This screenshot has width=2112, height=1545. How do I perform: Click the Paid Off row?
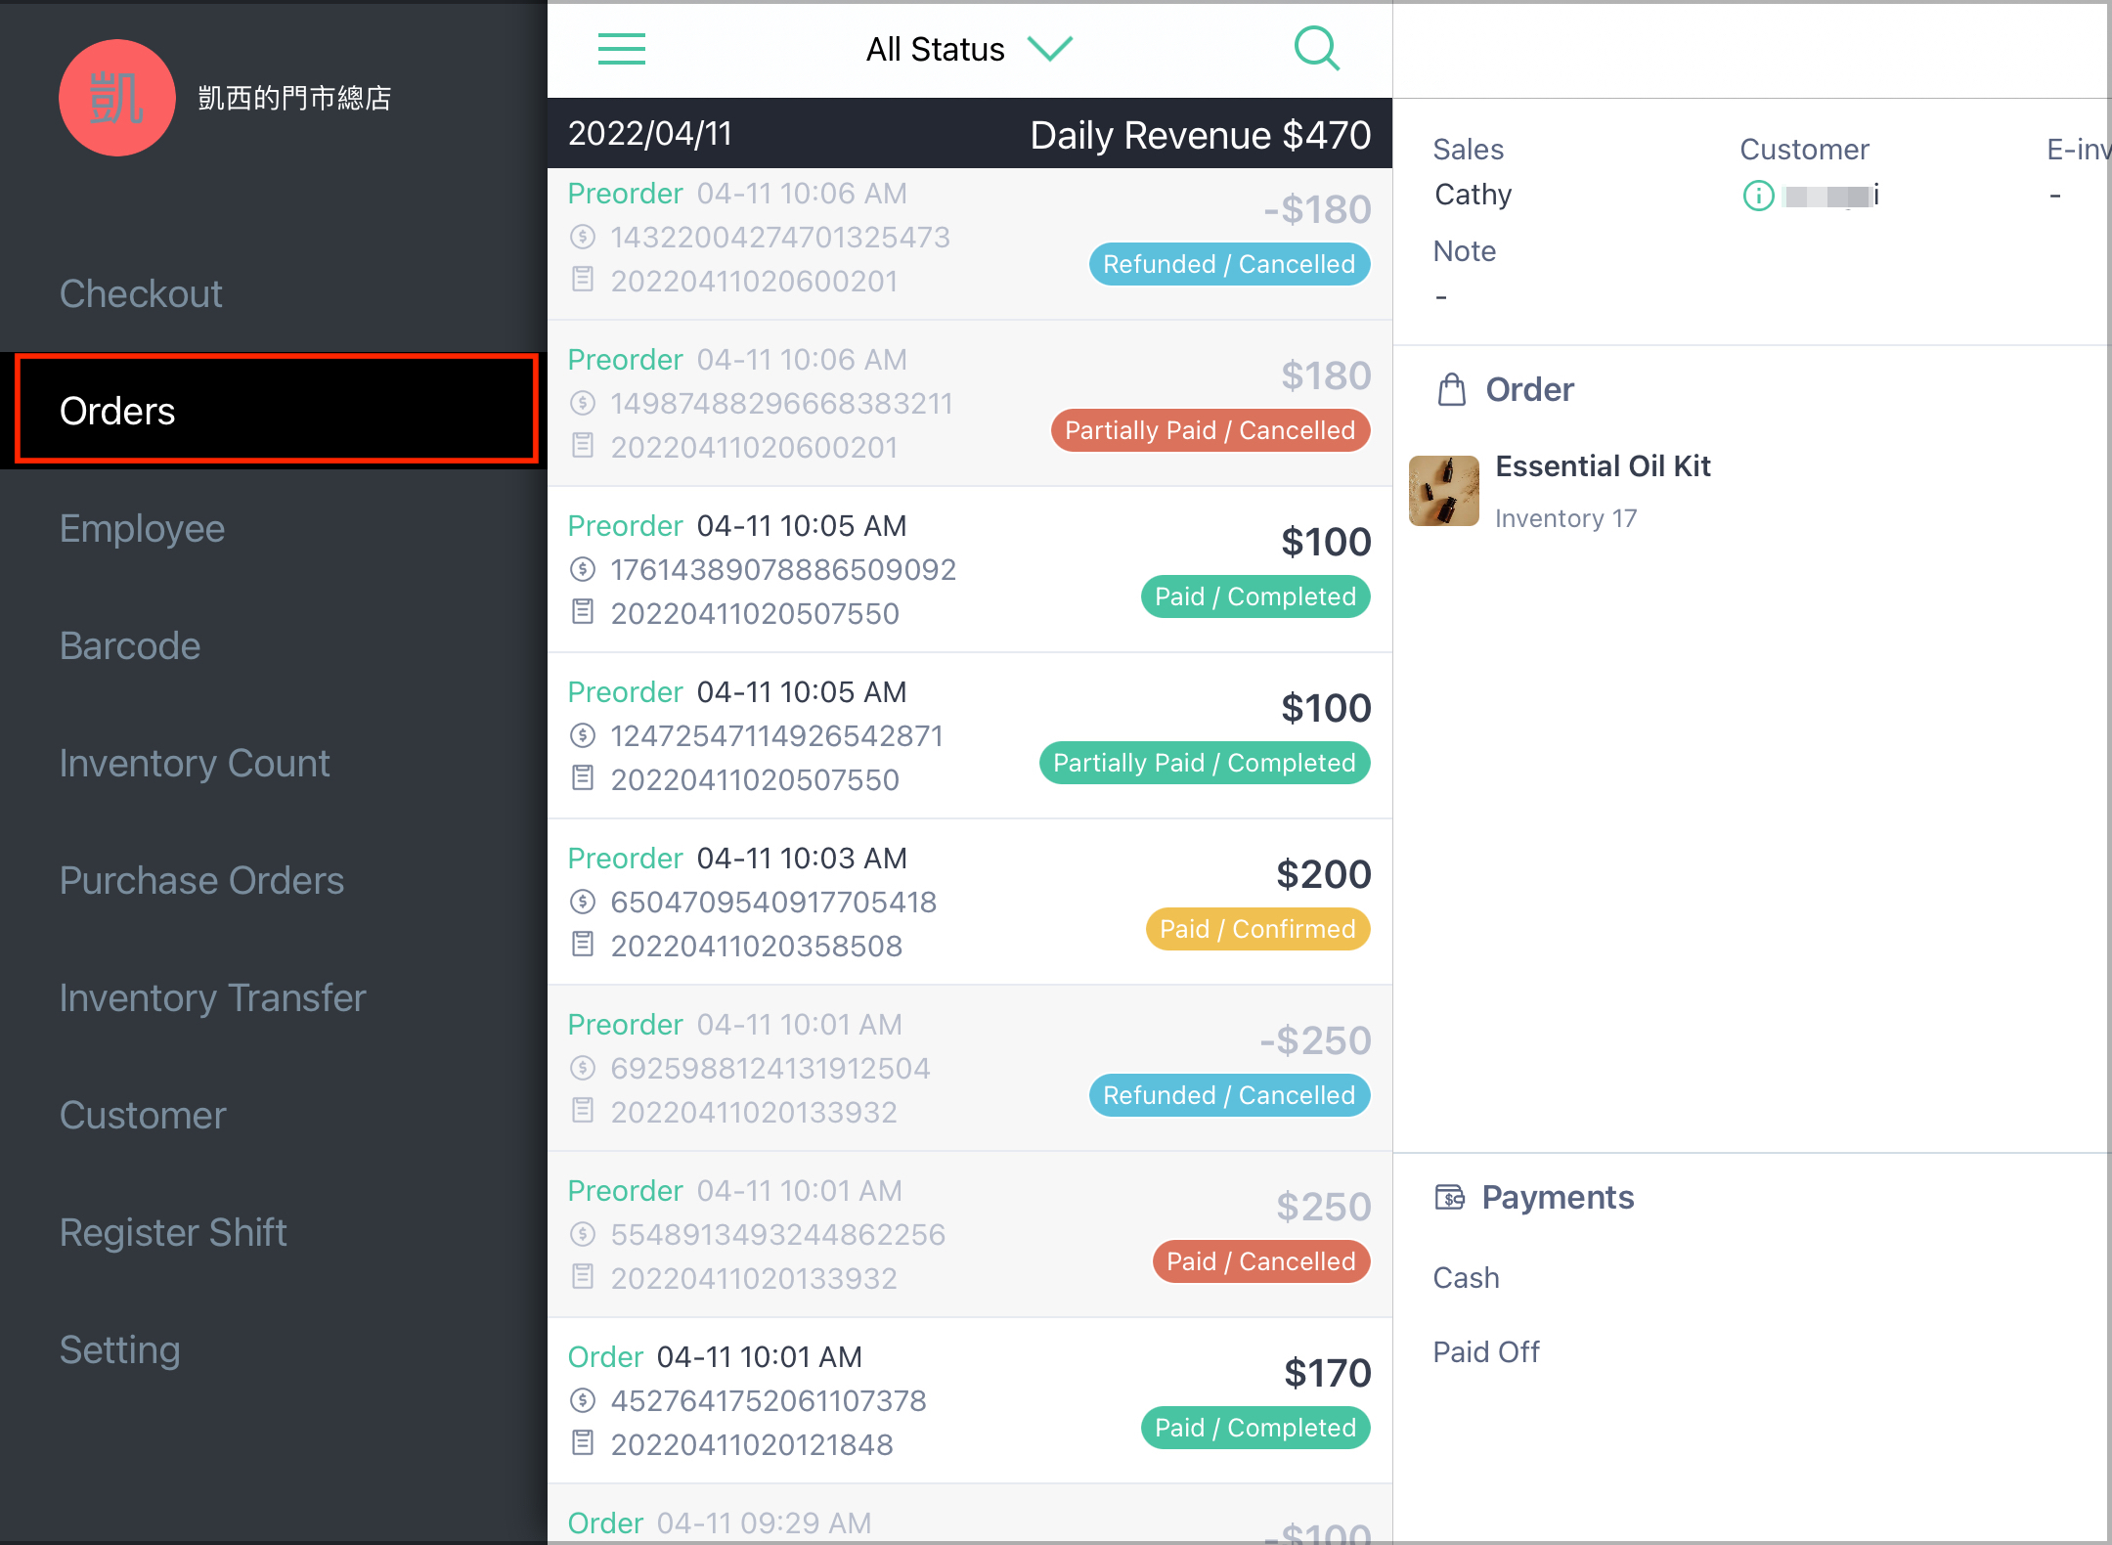1486,1352
